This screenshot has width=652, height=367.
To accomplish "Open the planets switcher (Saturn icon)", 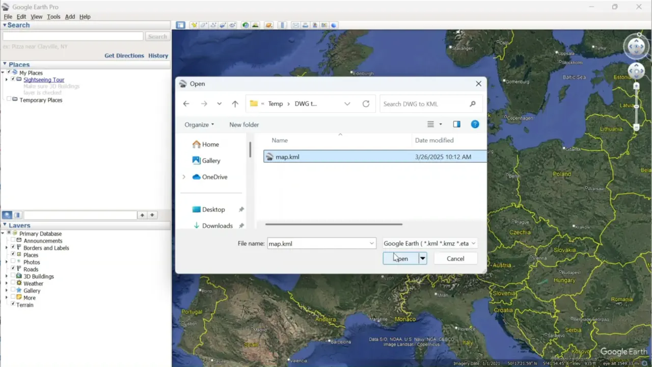I will [268, 25].
